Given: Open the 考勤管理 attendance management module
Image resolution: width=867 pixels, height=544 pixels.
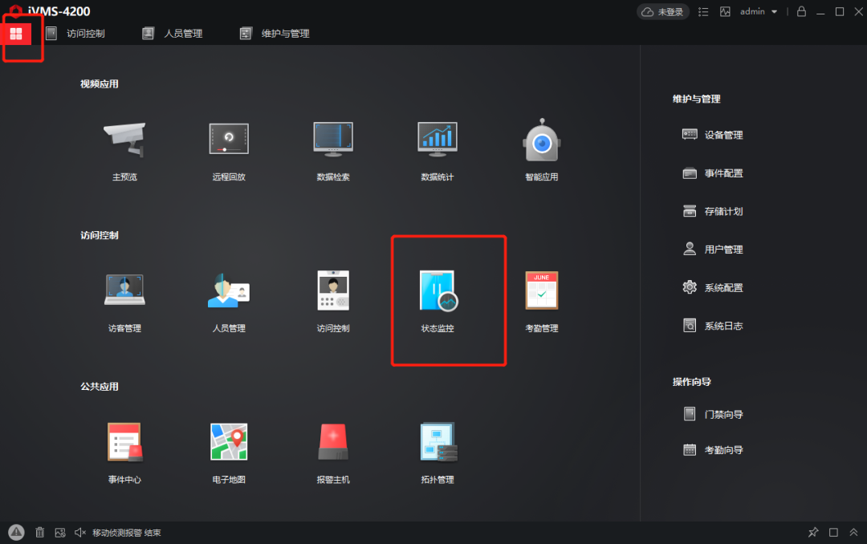Looking at the screenshot, I should pos(541,299).
